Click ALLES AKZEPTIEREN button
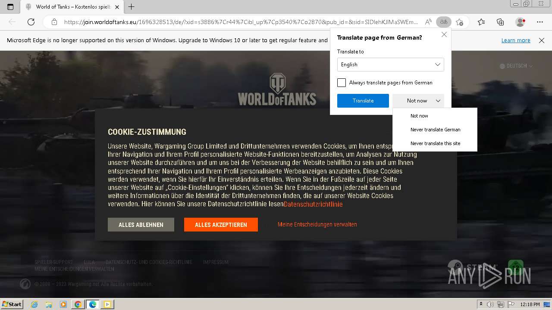552x310 pixels. 221,225
